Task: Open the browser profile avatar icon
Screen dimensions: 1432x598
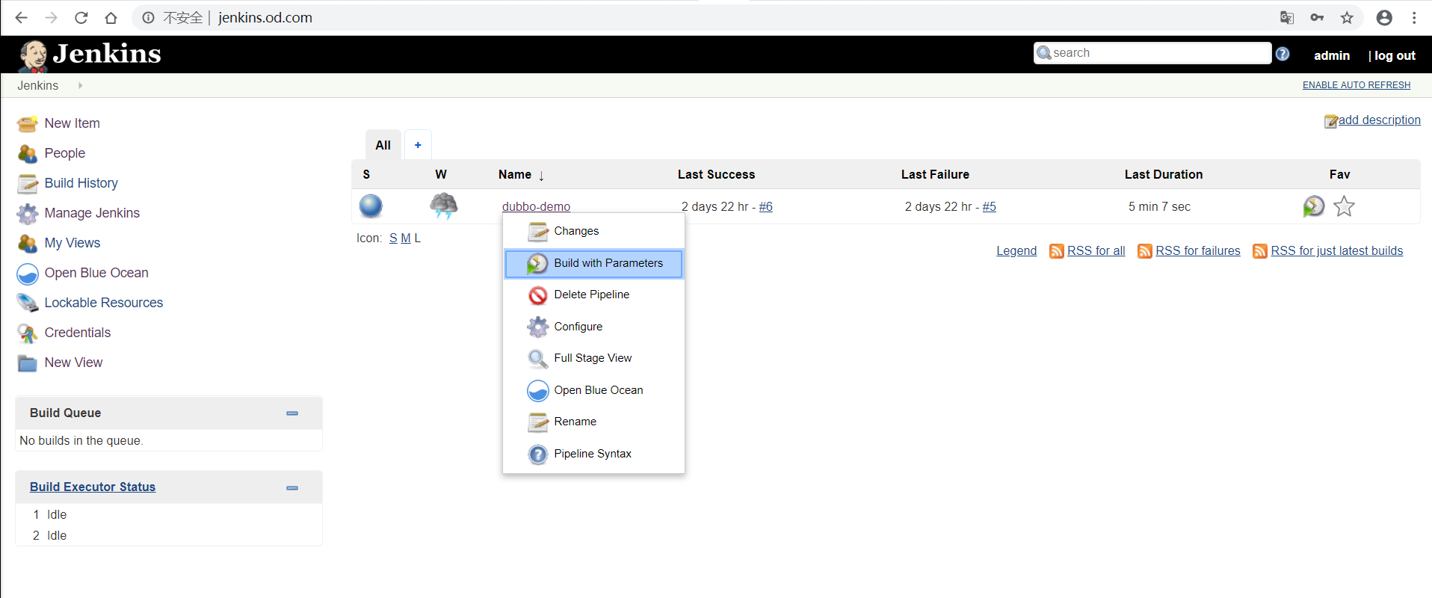Action: click(x=1384, y=18)
